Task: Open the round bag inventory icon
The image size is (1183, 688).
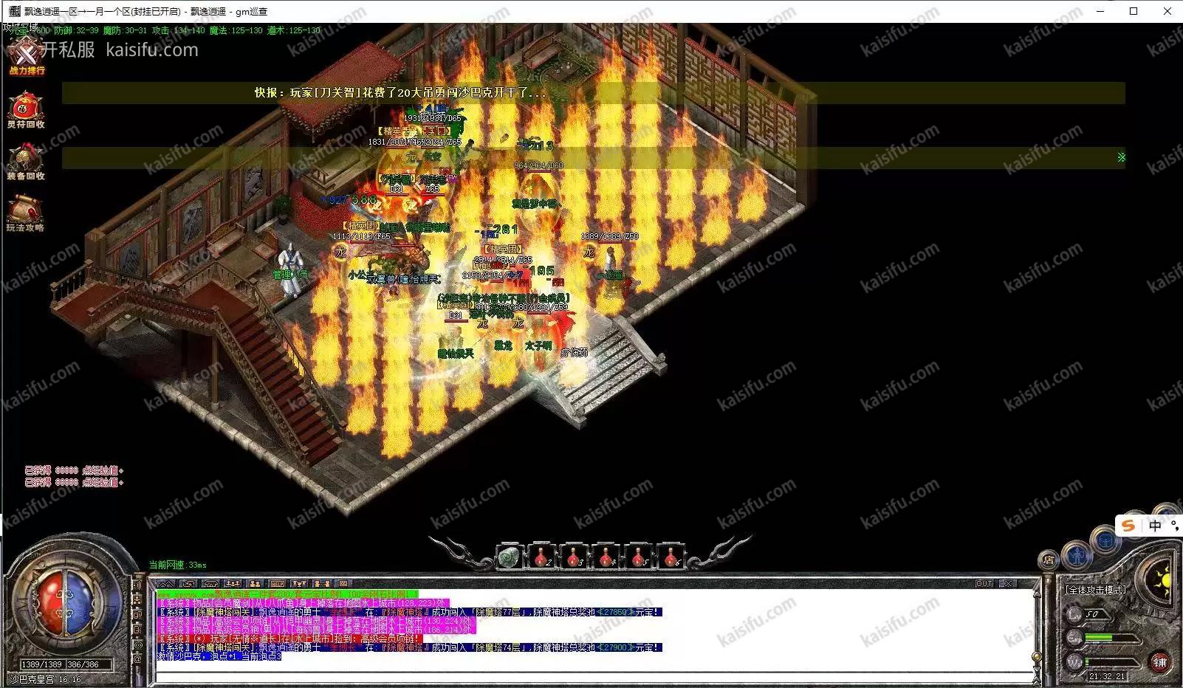Action: coord(1107,539)
